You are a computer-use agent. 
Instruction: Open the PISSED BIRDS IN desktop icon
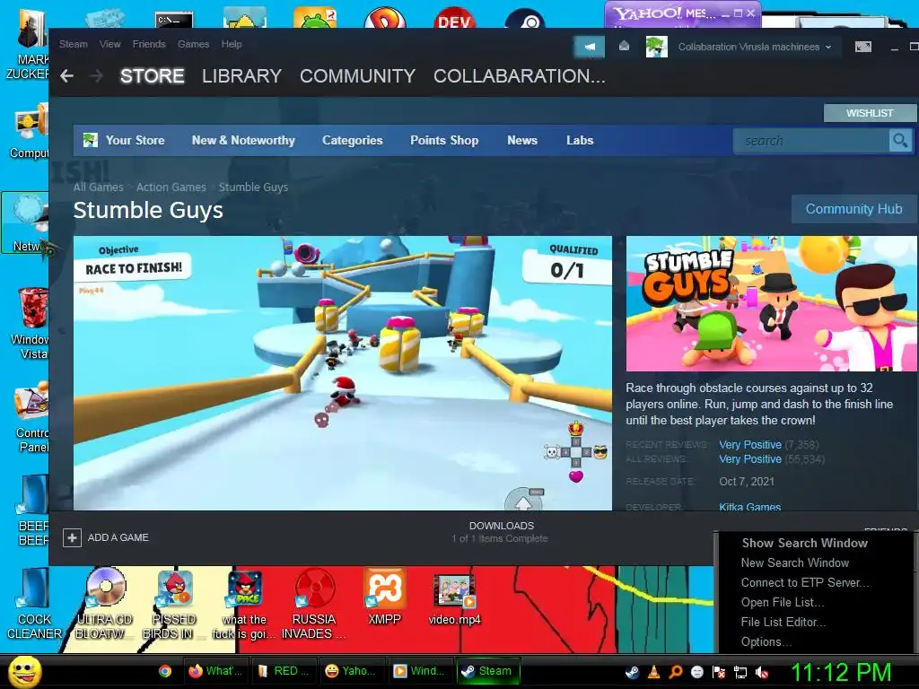pos(173,605)
